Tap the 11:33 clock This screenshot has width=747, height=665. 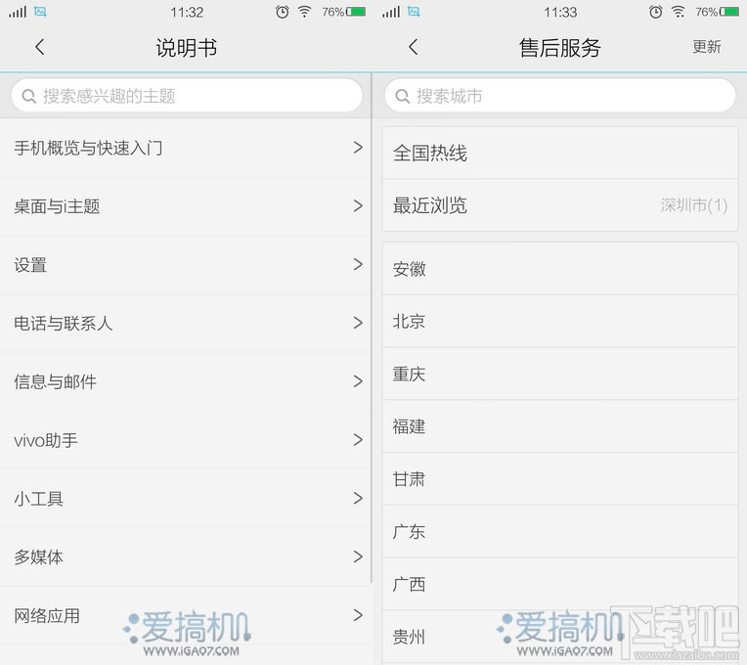[560, 12]
